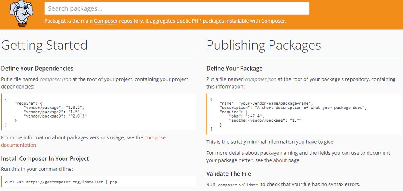Click the Define Your Package subheading

tap(235, 69)
